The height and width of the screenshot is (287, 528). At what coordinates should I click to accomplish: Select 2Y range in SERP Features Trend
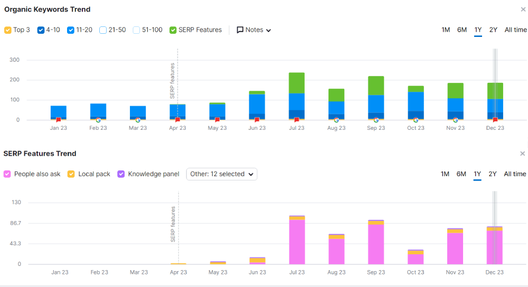click(x=493, y=174)
